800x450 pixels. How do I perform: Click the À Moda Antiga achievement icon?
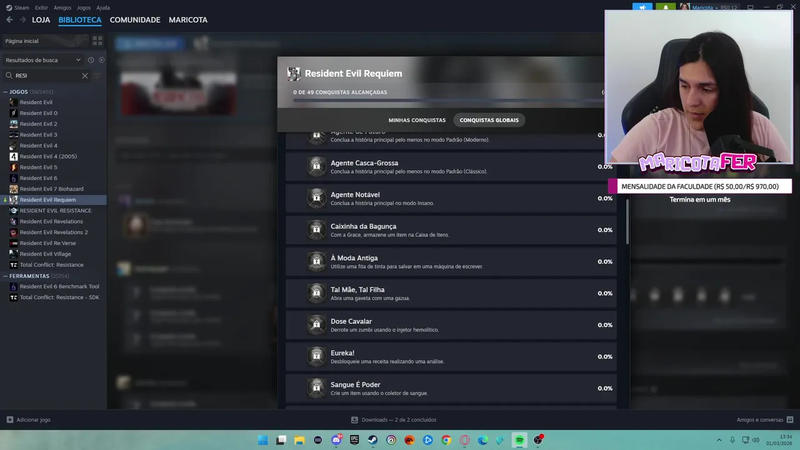(x=316, y=261)
